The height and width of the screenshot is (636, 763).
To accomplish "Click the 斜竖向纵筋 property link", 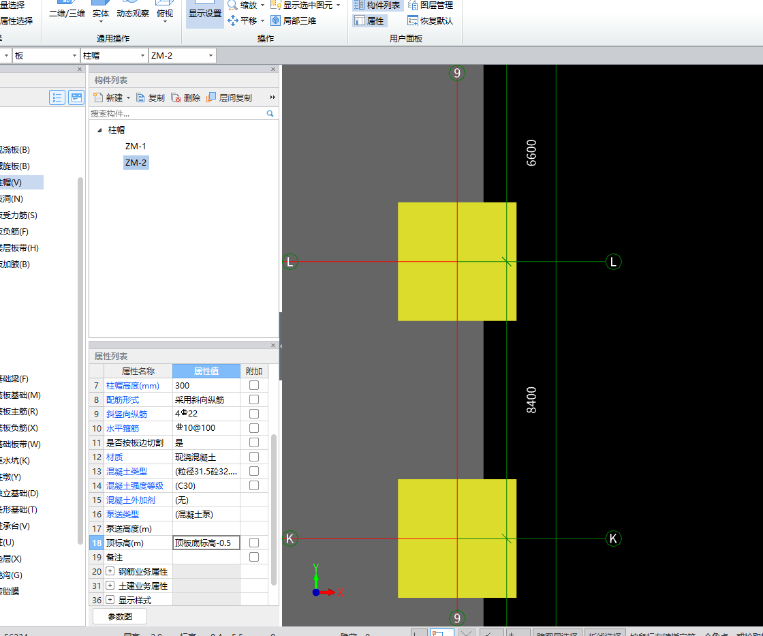I will [x=127, y=414].
